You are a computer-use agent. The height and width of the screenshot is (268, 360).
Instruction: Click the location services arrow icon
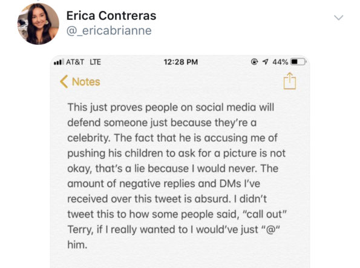click(x=265, y=62)
